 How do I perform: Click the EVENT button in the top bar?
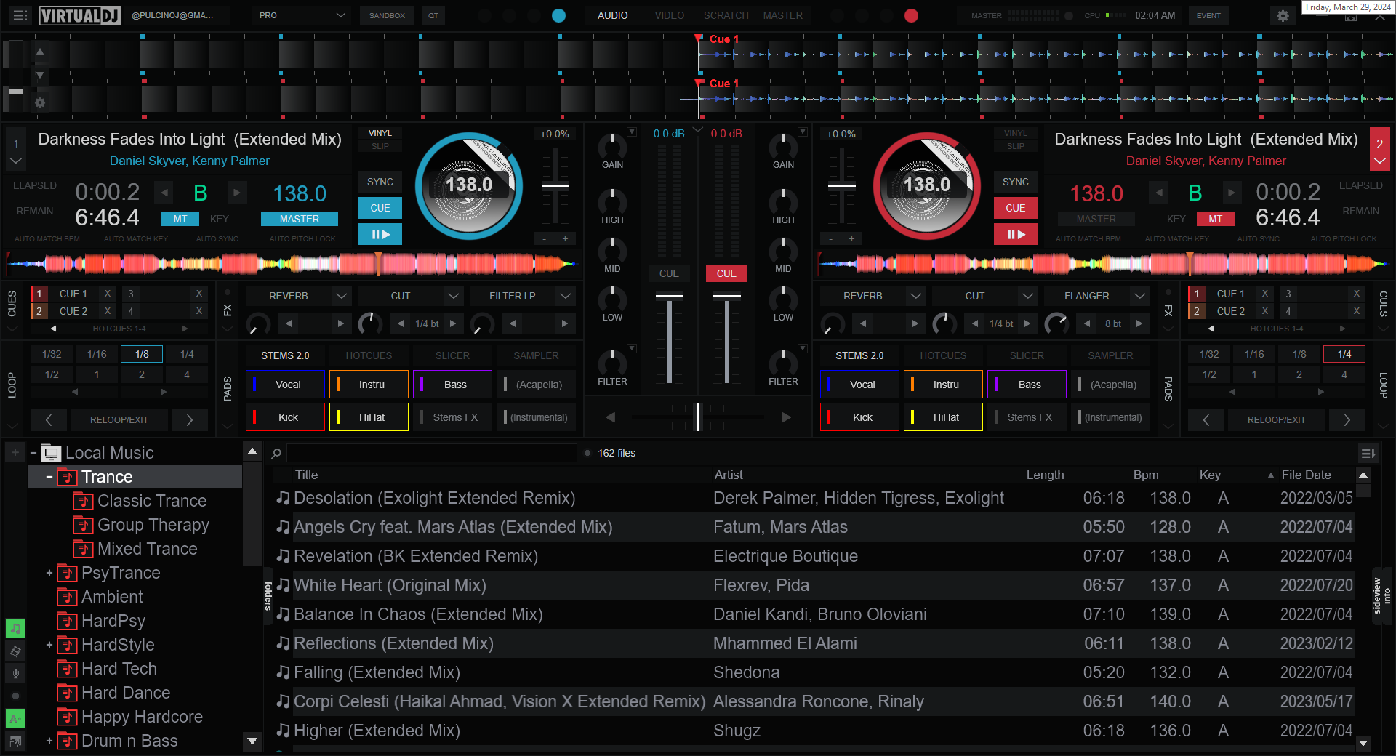pos(1208,15)
